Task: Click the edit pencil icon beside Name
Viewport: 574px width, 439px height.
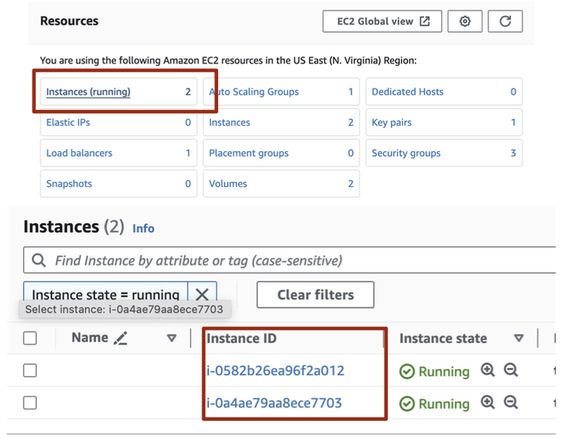Action: 120,338
